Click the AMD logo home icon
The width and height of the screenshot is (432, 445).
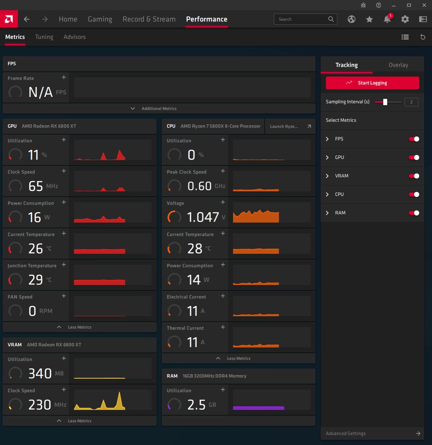(8, 19)
